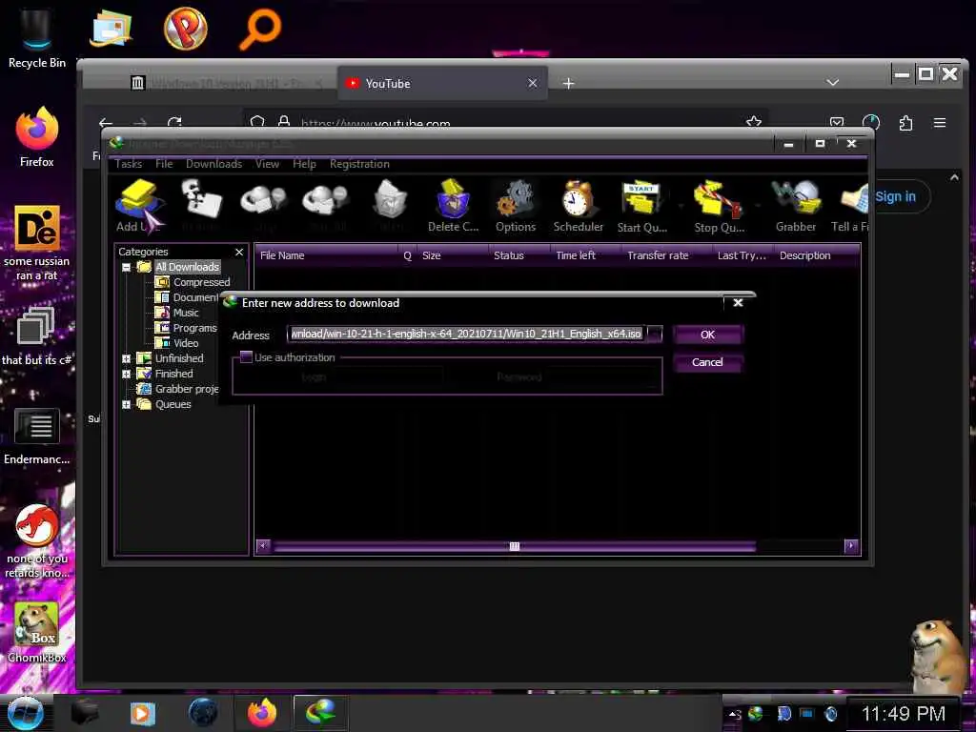The image size is (976, 732).
Task: Close the Categories panel
Action: [x=239, y=252]
